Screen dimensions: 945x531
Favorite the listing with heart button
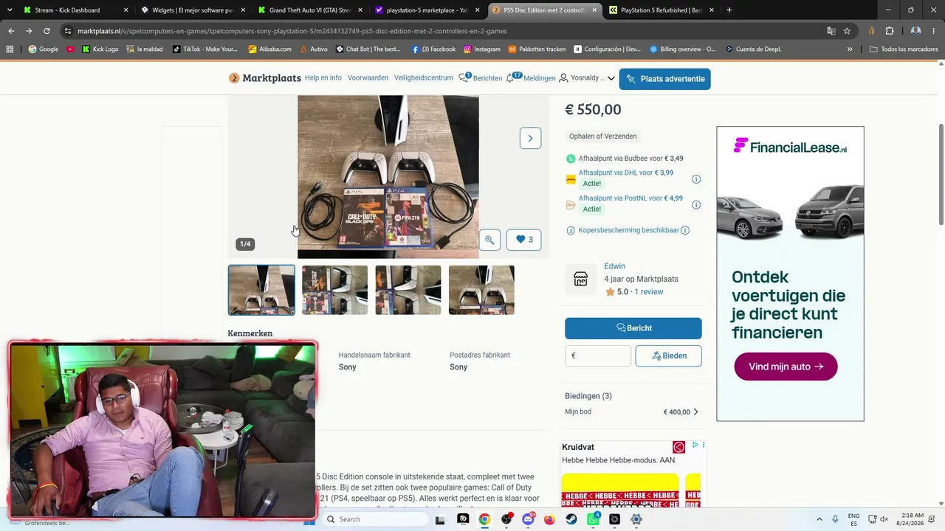pyautogui.click(x=524, y=240)
